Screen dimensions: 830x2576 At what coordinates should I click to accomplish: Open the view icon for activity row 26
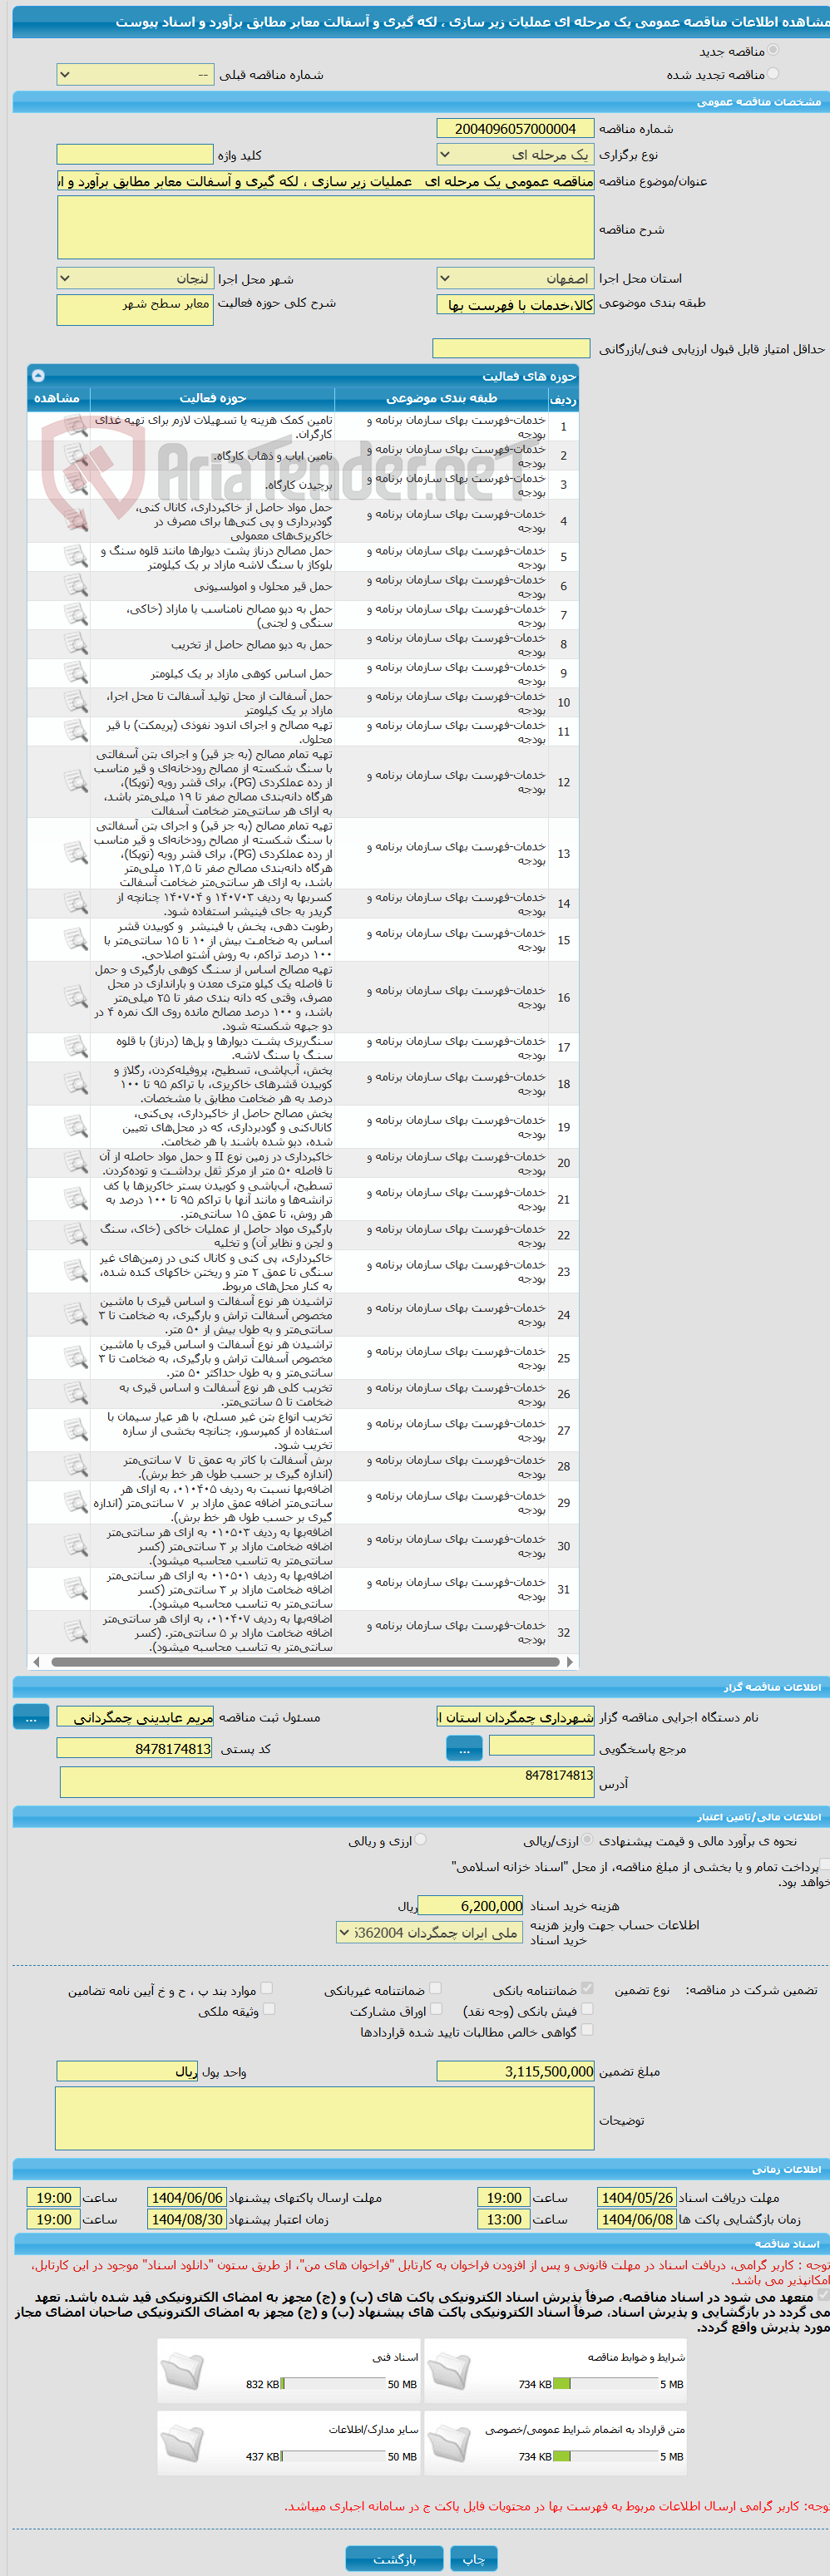tap(75, 1394)
